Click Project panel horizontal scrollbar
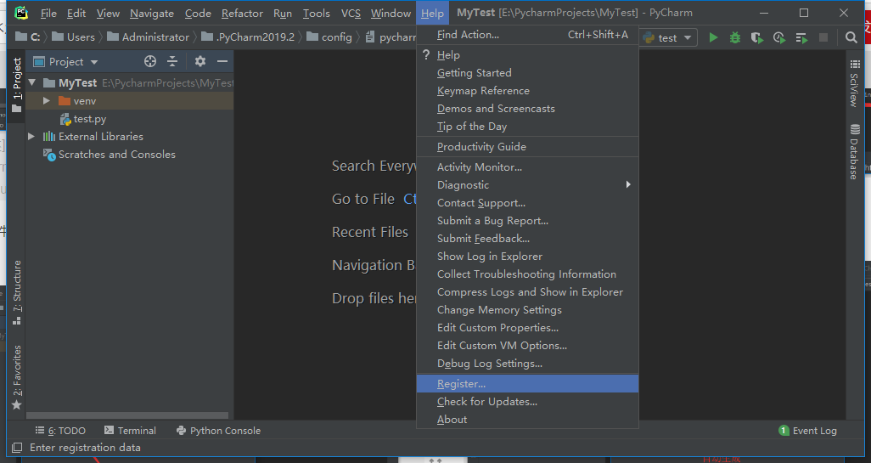Viewport: 871px width, 463px height. tap(127, 415)
